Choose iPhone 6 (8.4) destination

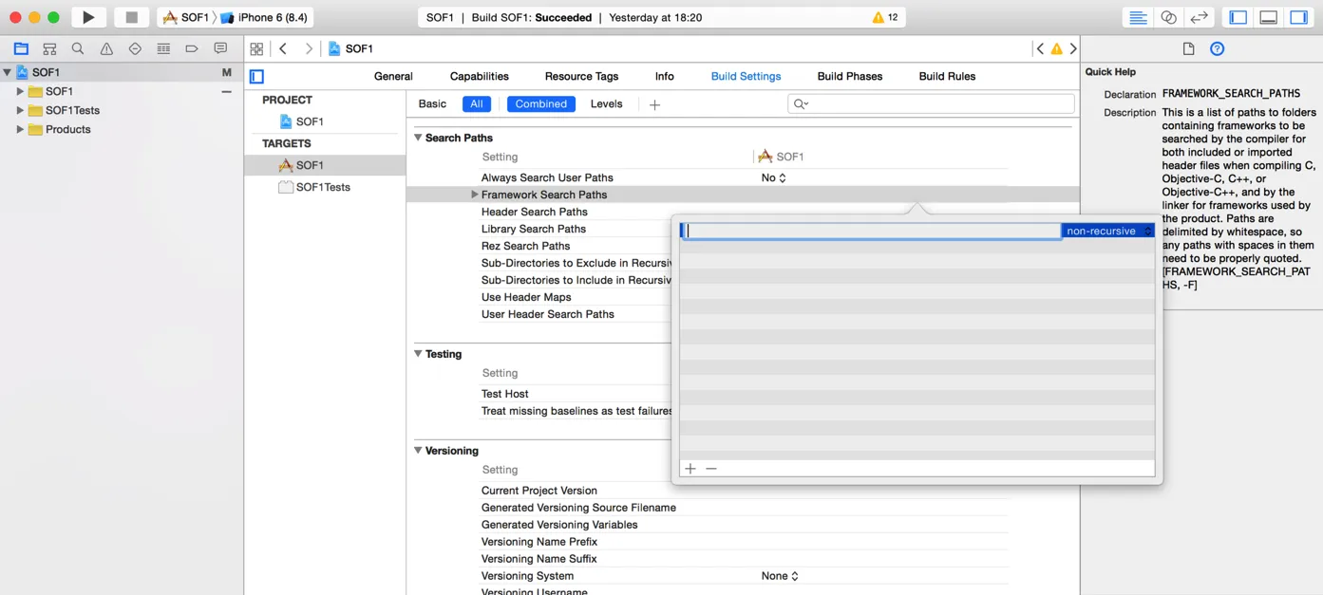coord(263,17)
